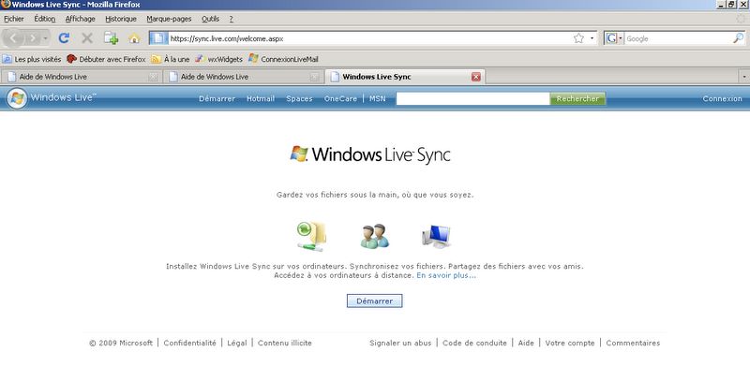Image resolution: width=750 pixels, height=381 pixels.
Task: Click the two people sharing icon
Action: [374, 236]
